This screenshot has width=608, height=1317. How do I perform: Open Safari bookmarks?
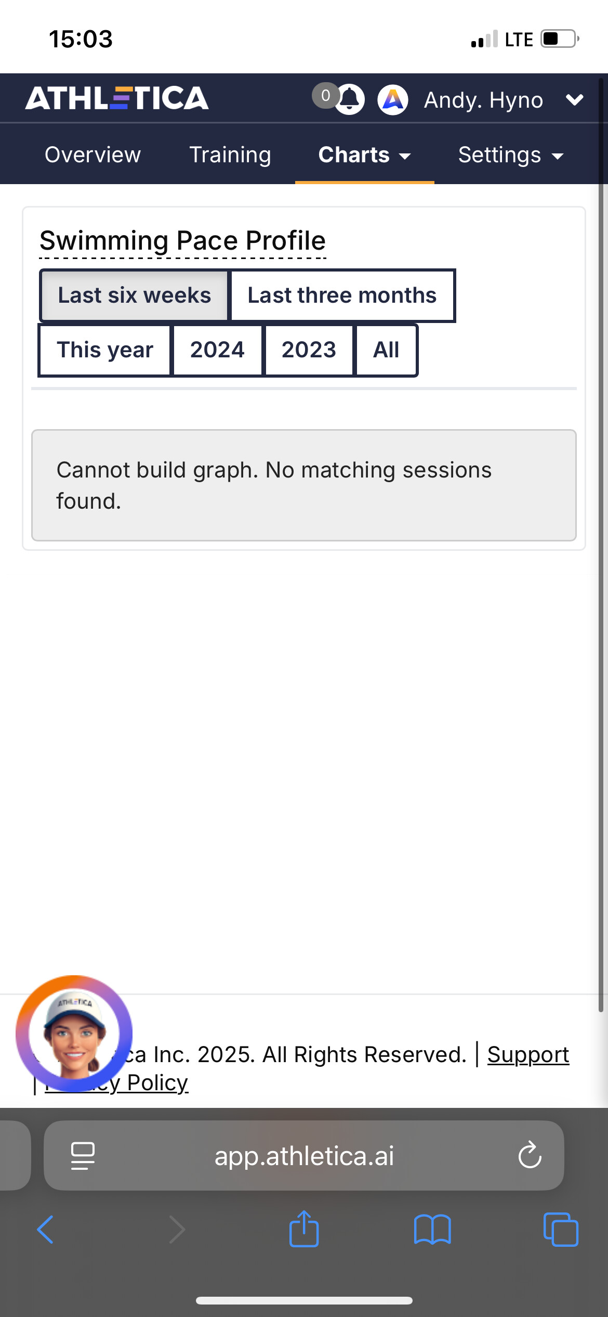[432, 1230]
